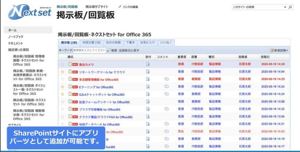300x152 pixels.
Task: Open the site search scope dropdown arrow
Action: [x=285, y=7]
